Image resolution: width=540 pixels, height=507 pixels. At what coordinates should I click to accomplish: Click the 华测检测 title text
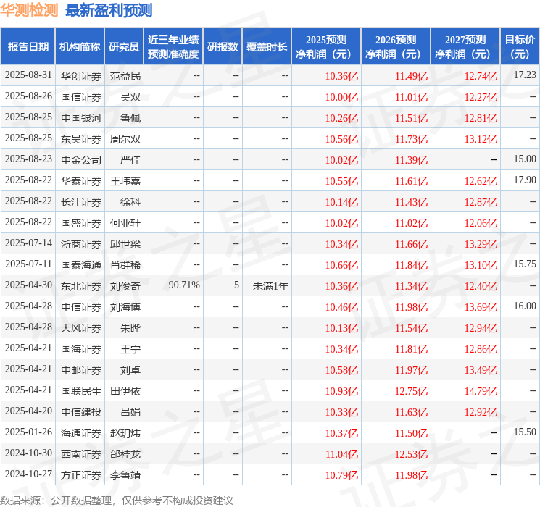coord(29,10)
